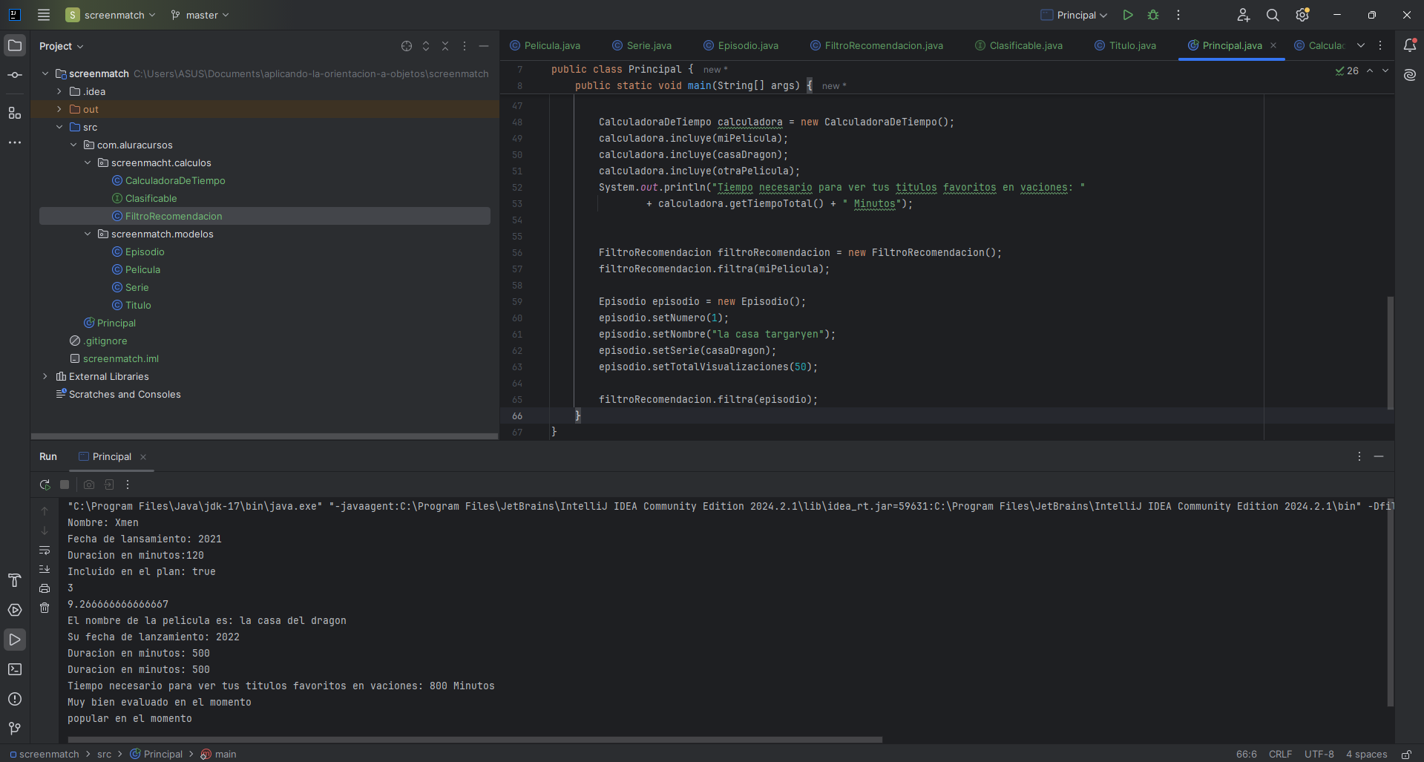Switch to Episodio.java tab
The height and width of the screenshot is (762, 1424).
[741, 45]
